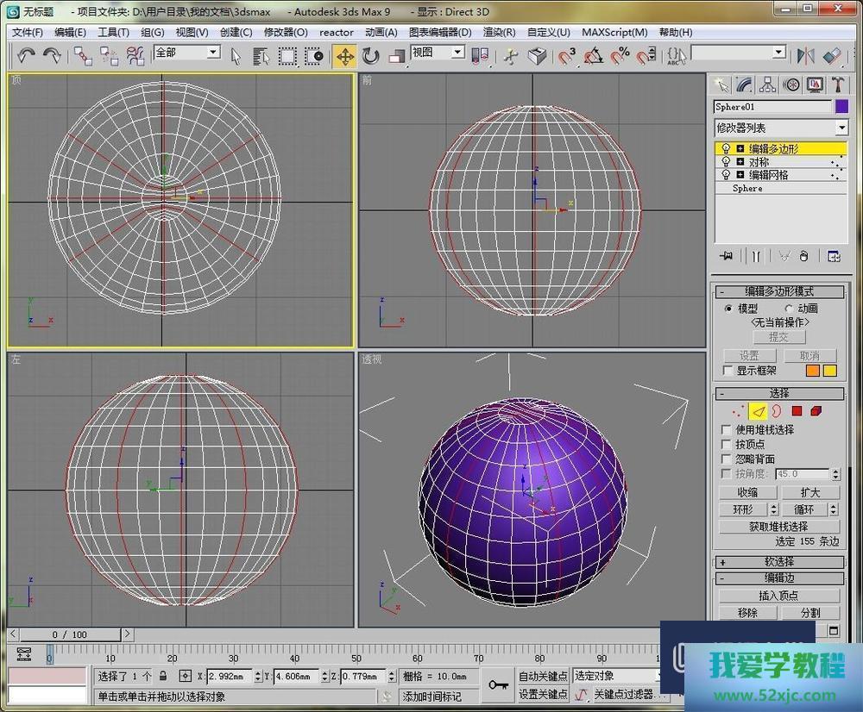Click the 扩大 button
This screenshot has height=712, width=863.
[809, 492]
